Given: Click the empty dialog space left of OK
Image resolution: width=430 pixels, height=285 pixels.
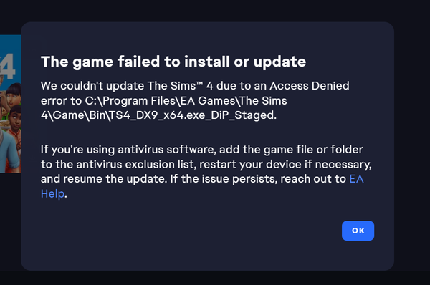Looking at the screenshot, I should click(x=189, y=231).
